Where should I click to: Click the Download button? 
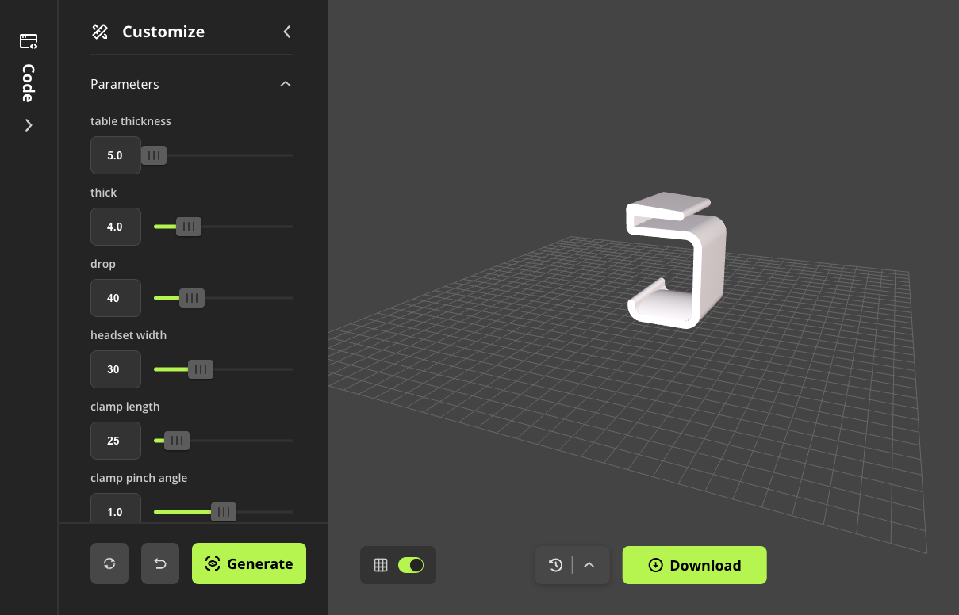point(695,565)
